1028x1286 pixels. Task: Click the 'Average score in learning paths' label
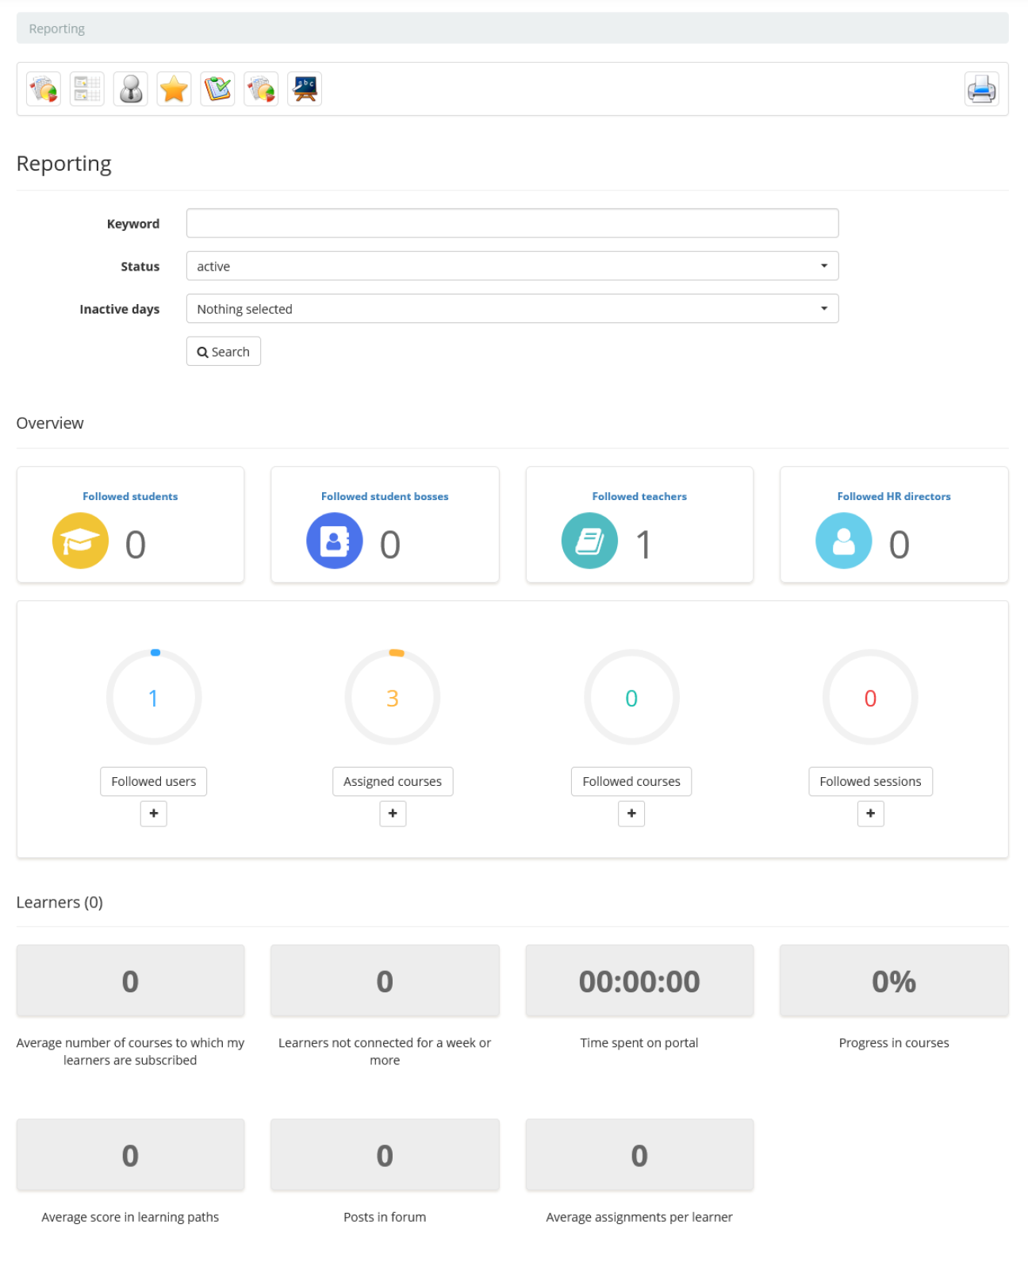pos(130,1217)
